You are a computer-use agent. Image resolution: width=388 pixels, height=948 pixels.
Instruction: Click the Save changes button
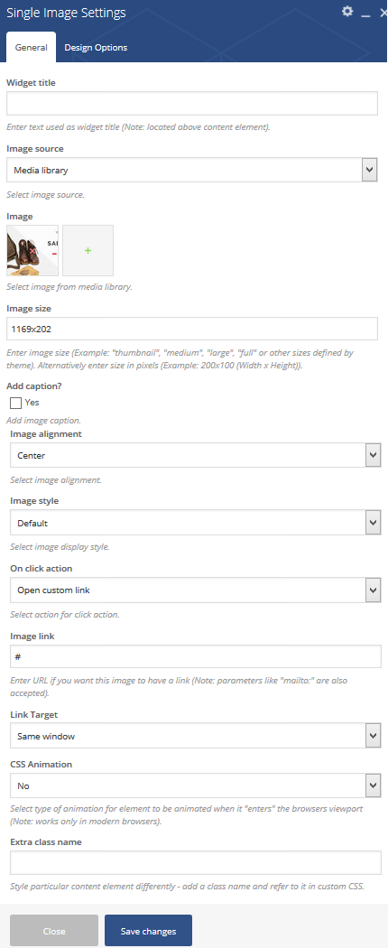[x=148, y=931]
